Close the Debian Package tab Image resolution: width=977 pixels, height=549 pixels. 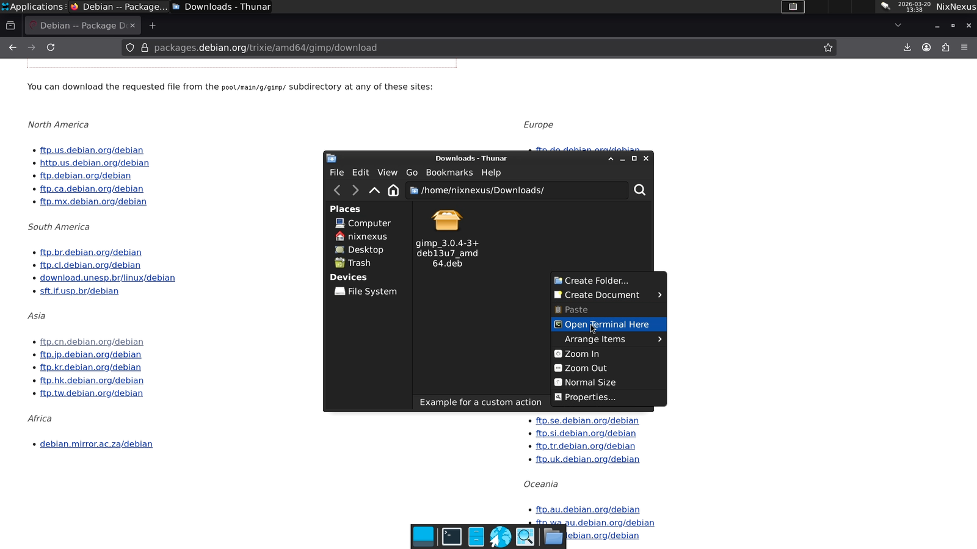coord(133,26)
